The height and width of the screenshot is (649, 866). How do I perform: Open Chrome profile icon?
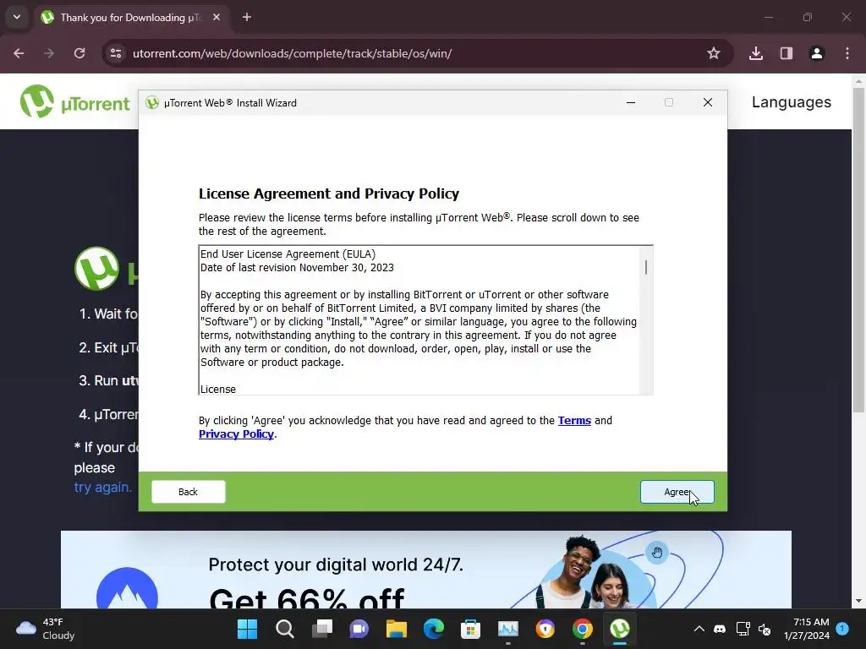point(817,53)
